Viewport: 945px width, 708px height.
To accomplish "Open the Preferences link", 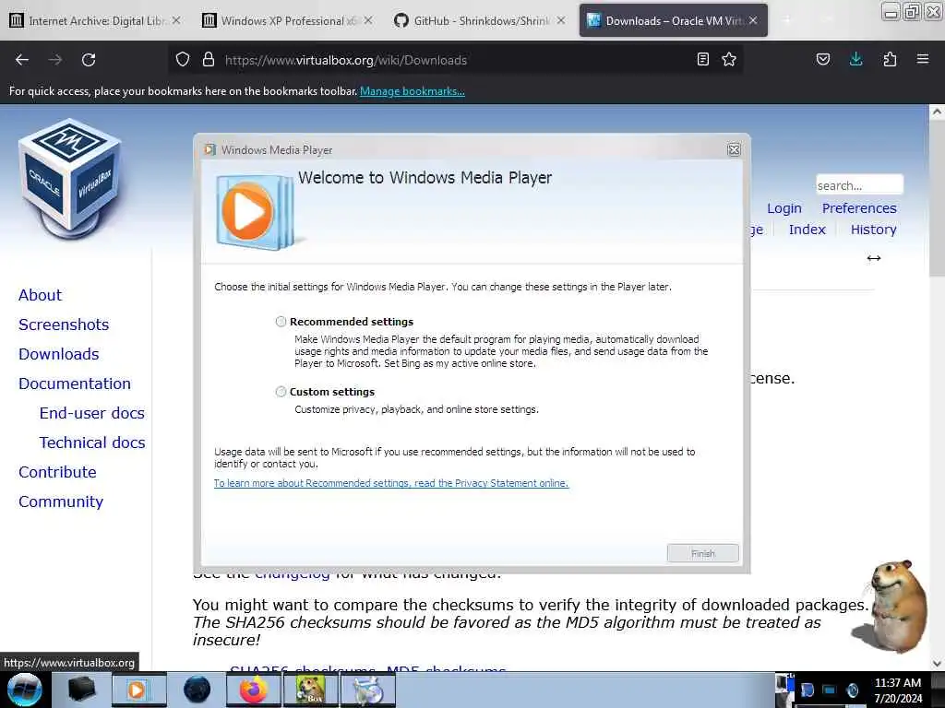I will point(859,208).
